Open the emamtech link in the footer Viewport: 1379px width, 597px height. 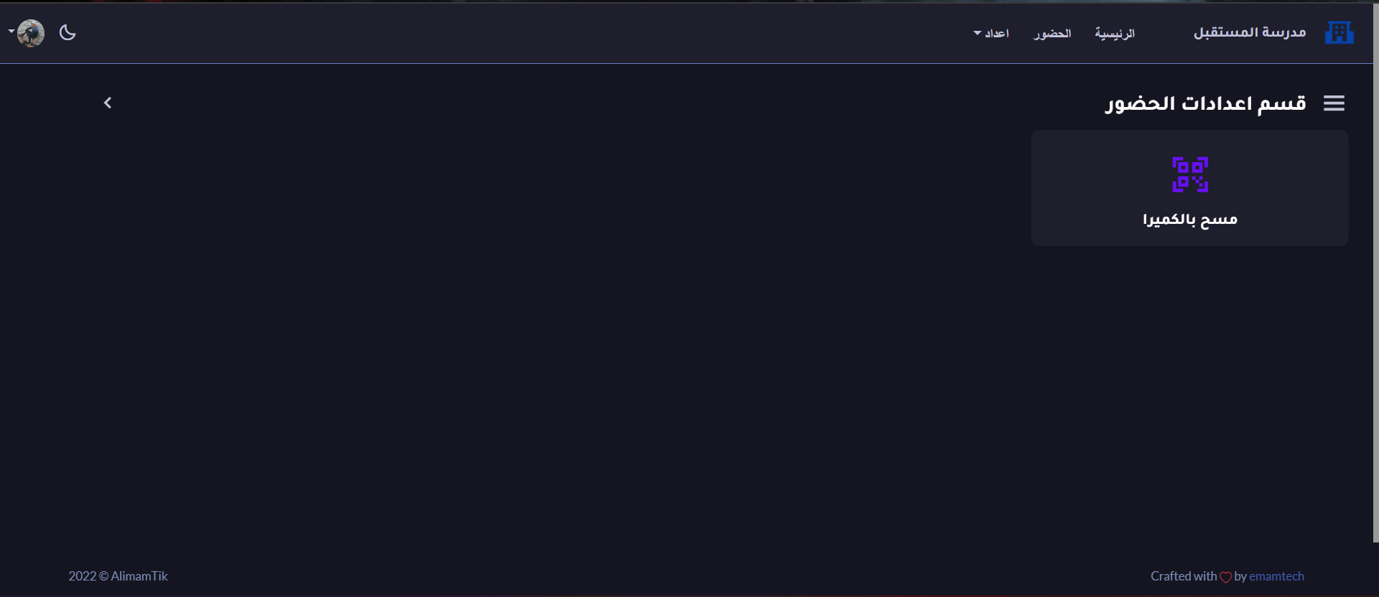[x=1276, y=576]
